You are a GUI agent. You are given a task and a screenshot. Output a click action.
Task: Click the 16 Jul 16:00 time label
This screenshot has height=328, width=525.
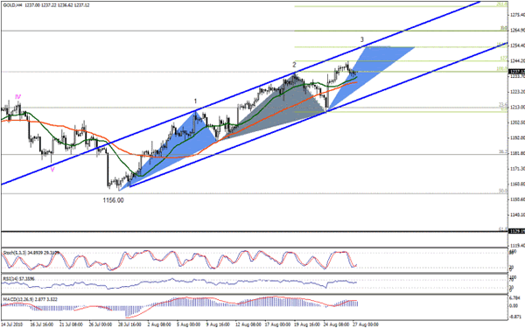(x=42, y=325)
